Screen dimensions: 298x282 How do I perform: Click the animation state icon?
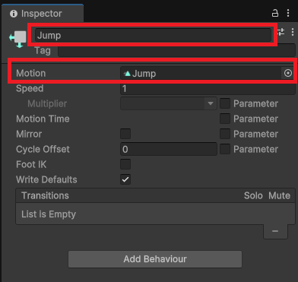click(17, 39)
